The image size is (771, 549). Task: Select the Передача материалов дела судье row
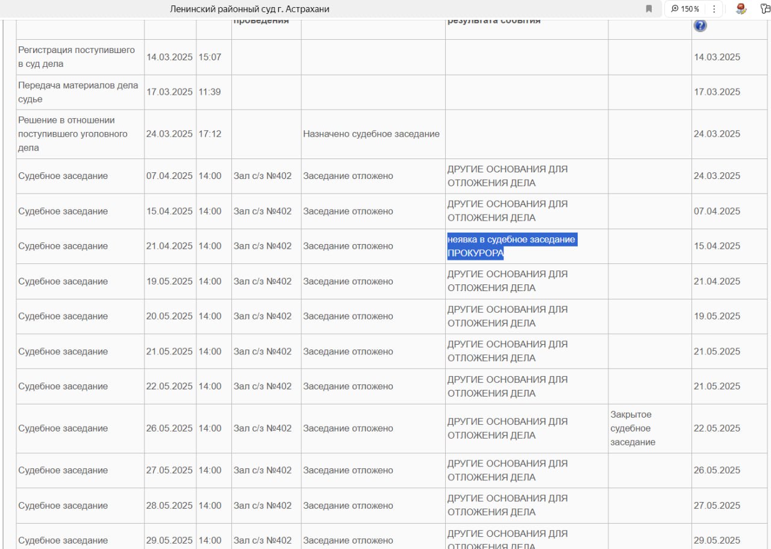(x=78, y=92)
